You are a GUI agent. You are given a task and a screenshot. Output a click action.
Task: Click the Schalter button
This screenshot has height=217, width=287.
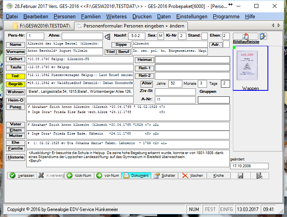click(164, 176)
